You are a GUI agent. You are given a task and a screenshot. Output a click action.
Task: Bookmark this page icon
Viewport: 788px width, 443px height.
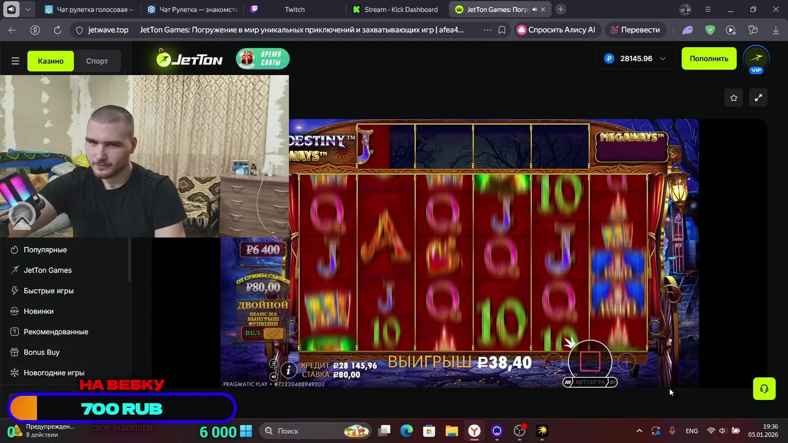coord(502,30)
